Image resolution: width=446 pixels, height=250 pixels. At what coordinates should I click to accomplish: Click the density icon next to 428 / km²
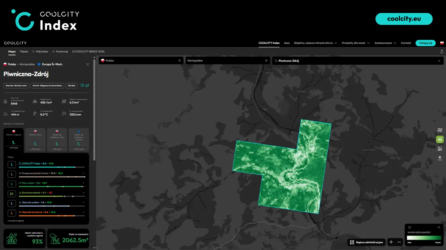(x=35, y=102)
